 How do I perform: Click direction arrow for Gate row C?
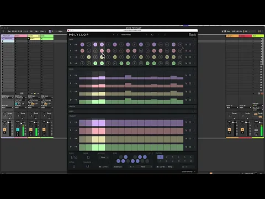click(x=76, y=57)
